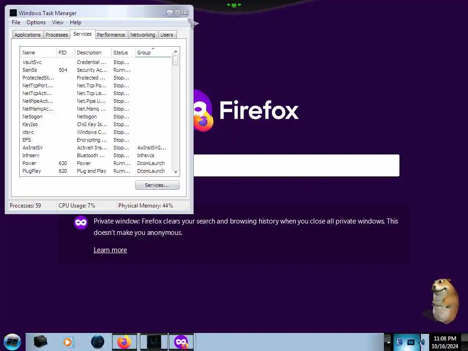The image size is (468, 351).
Task: Switch to the Applications tab
Action: (27, 35)
